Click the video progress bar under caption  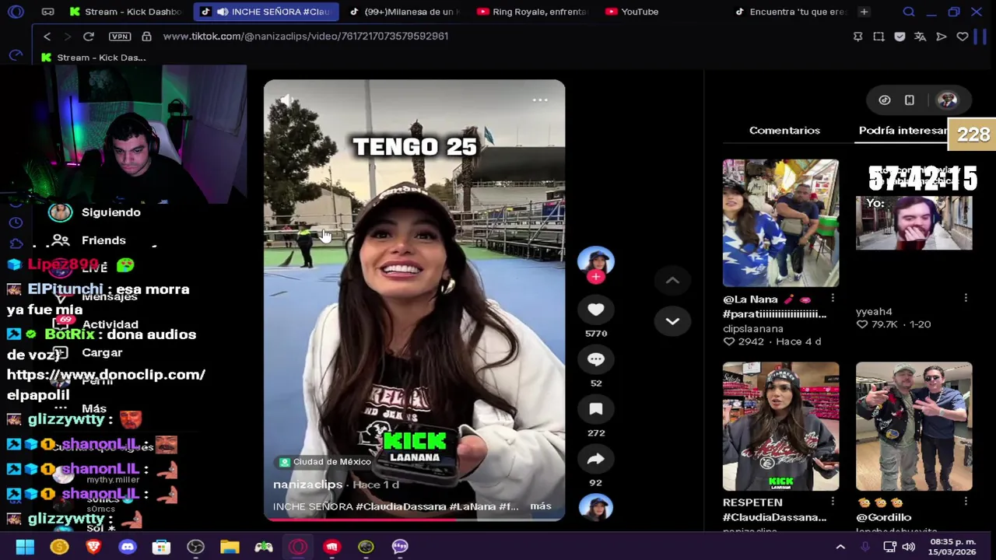(414, 519)
